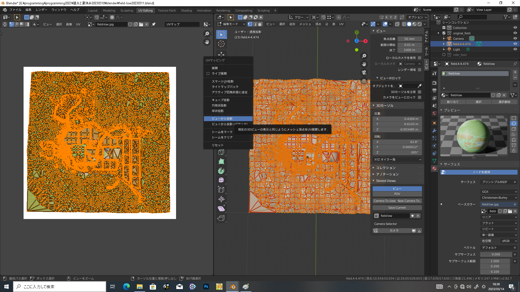Open Blender from the Windows taskbar
Viewport: 520px width, 292px height.
click(x=232, y=287)
